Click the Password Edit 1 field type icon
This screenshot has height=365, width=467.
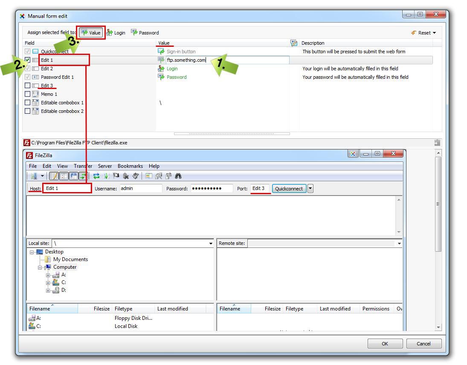pos(35,77)
